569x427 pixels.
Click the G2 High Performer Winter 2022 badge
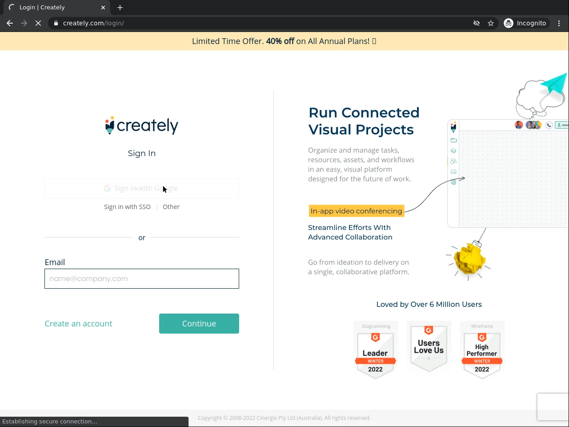click(482, 350)
